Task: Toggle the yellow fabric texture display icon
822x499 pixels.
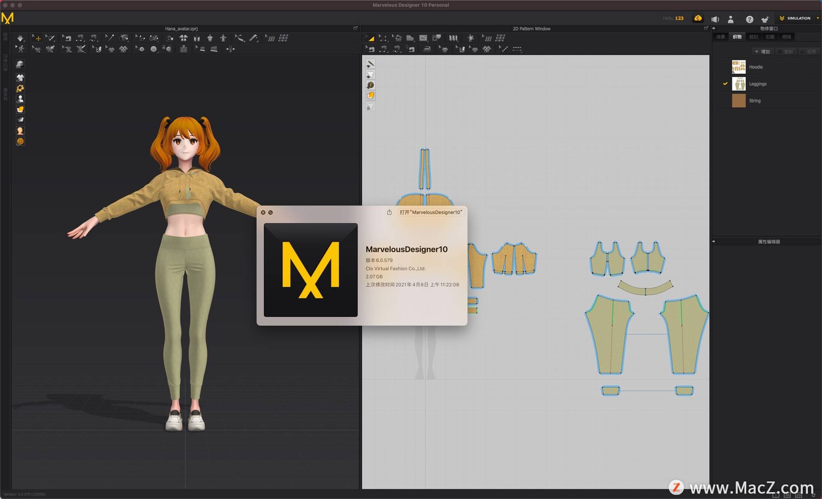Action: (370, 95)
